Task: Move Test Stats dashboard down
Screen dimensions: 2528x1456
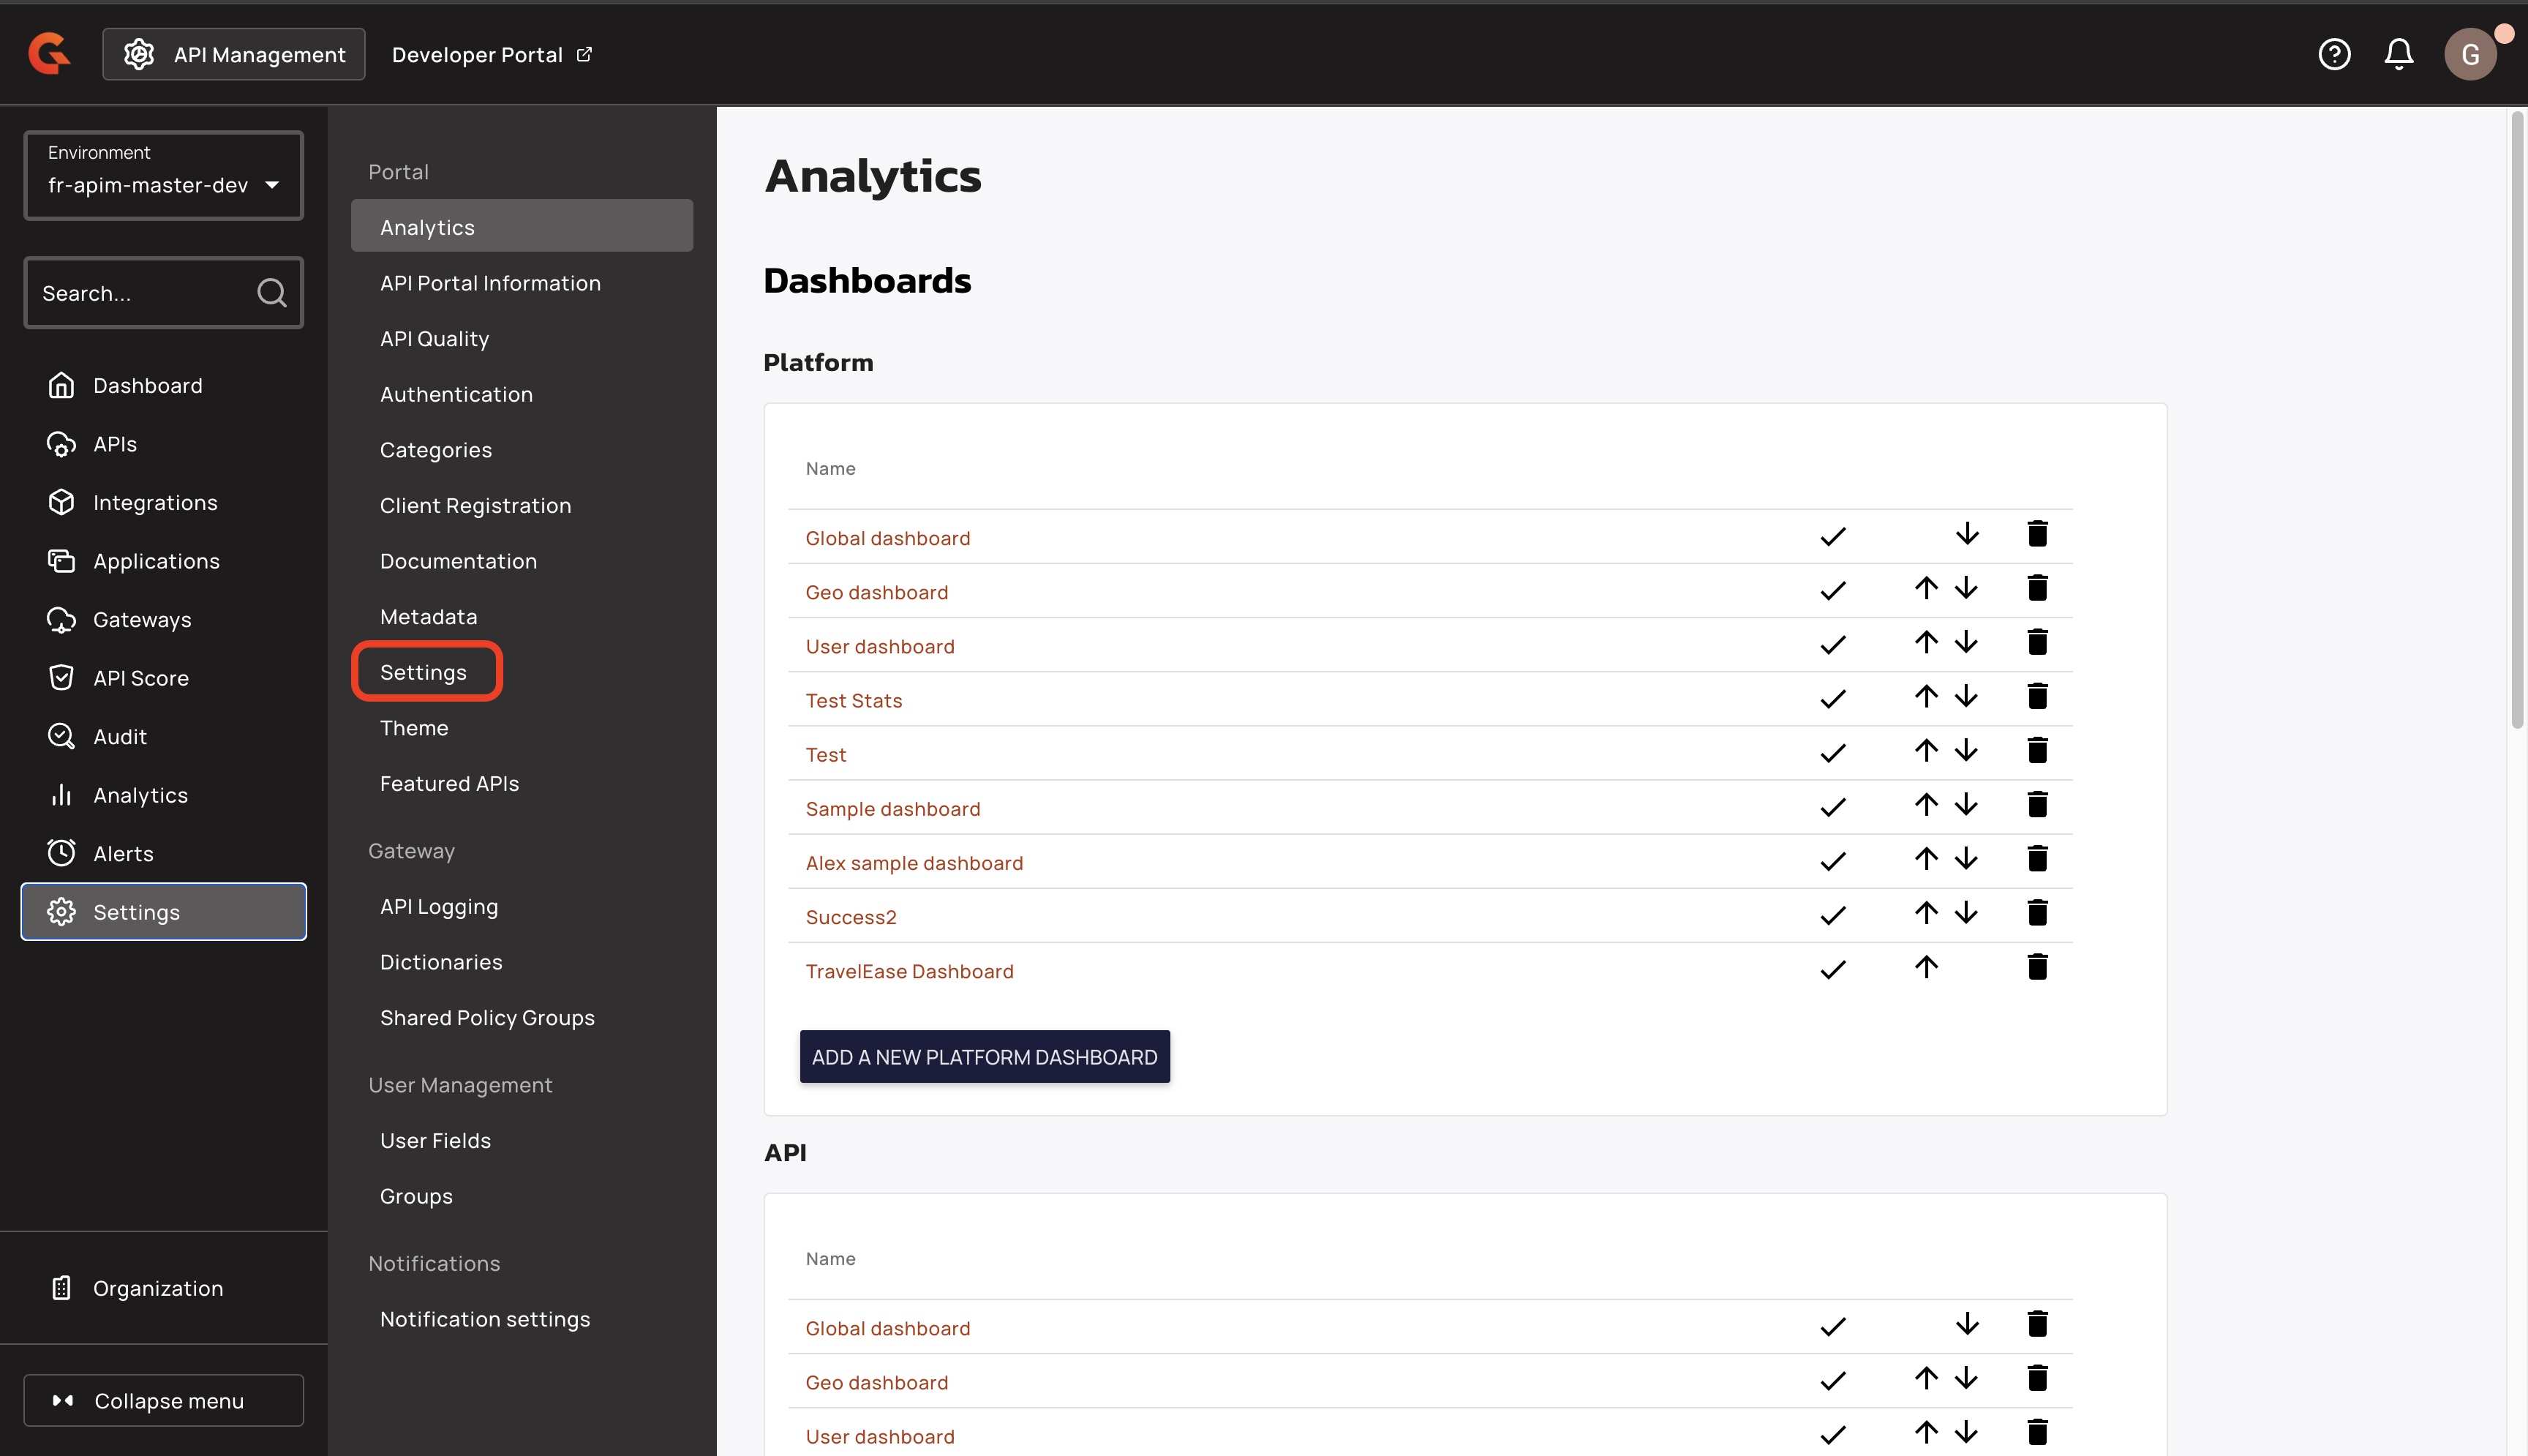Action: point(1966,696)
